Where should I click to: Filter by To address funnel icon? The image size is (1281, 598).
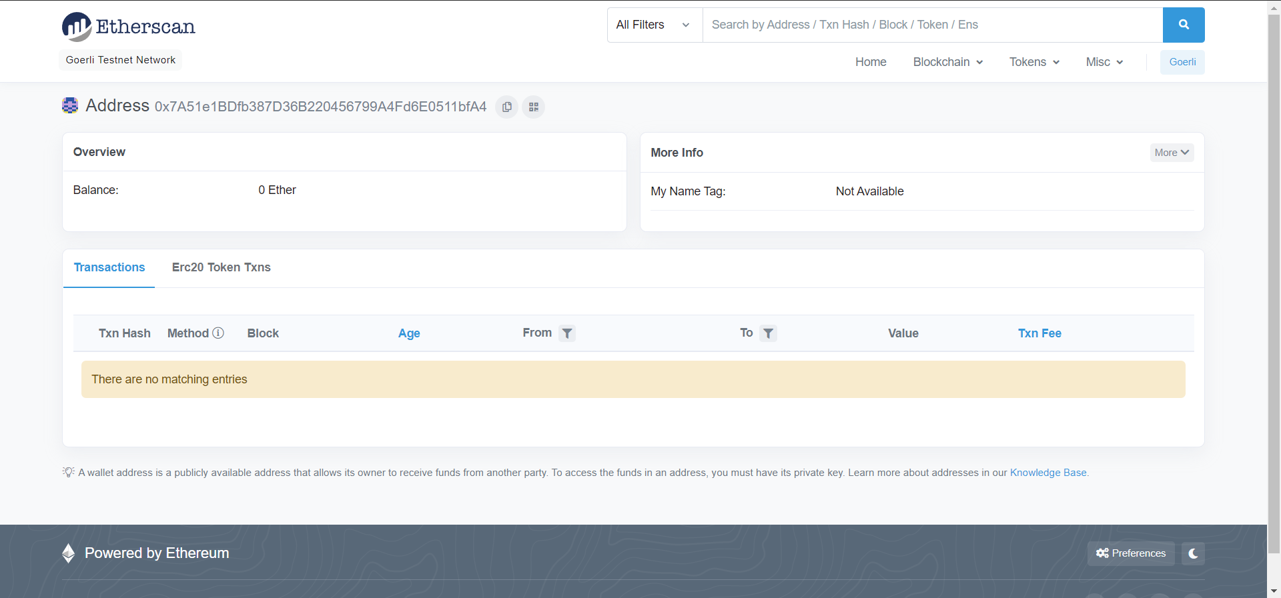(x=769, y=333)
